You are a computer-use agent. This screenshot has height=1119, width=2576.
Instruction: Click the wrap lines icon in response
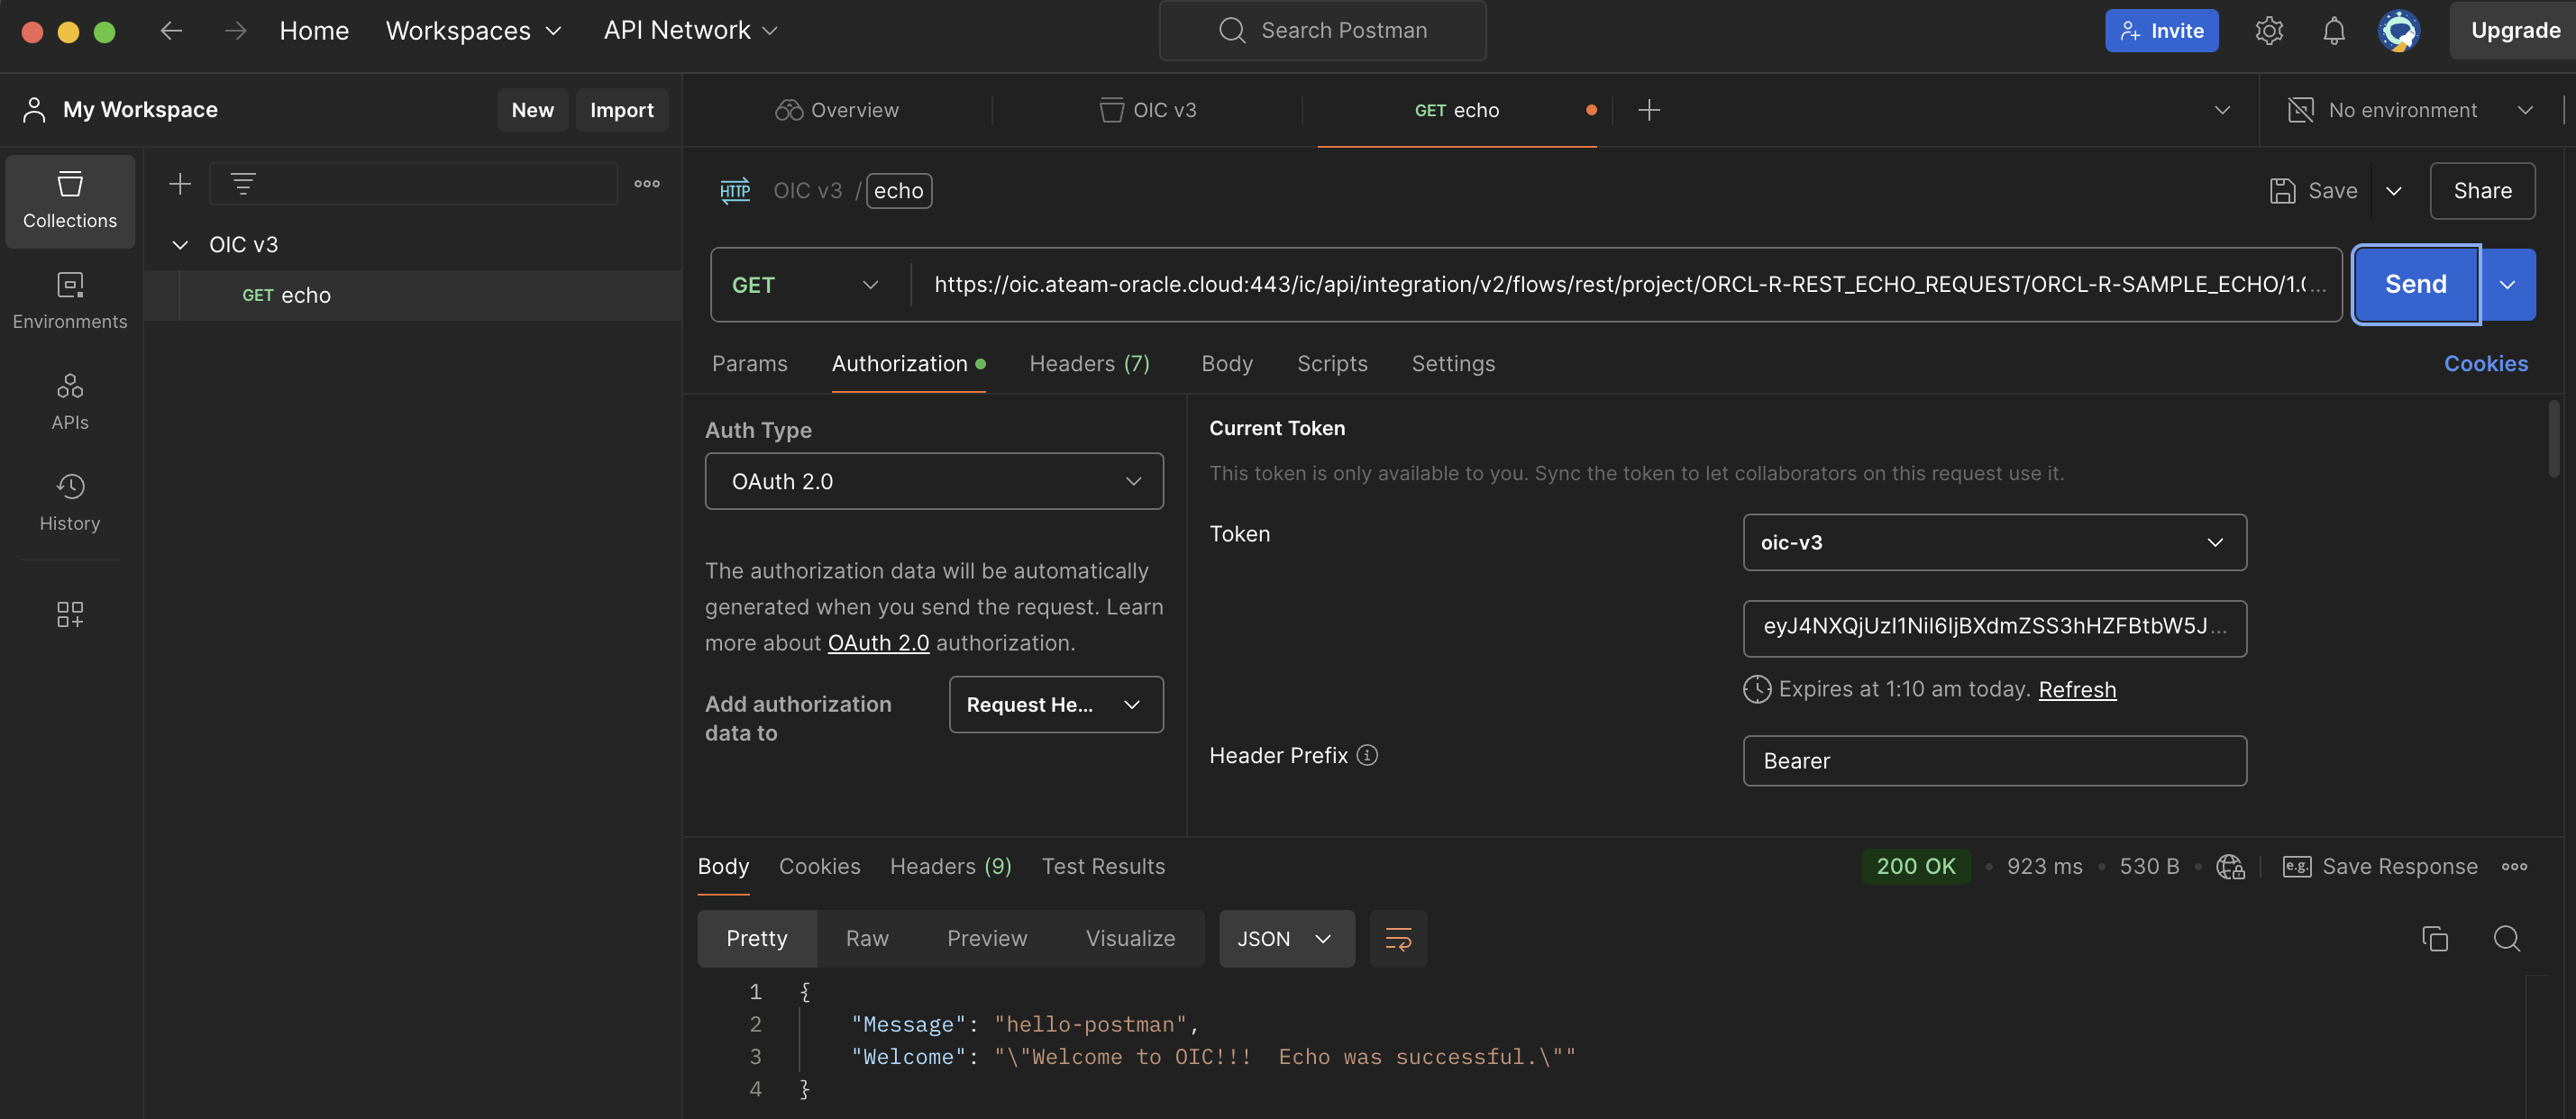coord(1397,938)
